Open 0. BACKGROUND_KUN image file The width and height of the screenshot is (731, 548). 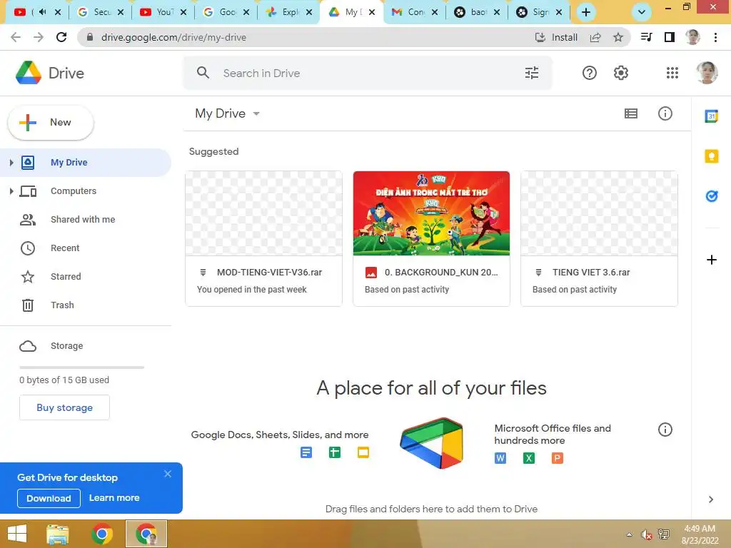[x=431, y=238]
